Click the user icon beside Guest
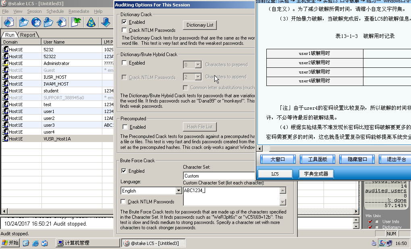The width and height of the screenshot is (411, 249). tap(5, 70)
